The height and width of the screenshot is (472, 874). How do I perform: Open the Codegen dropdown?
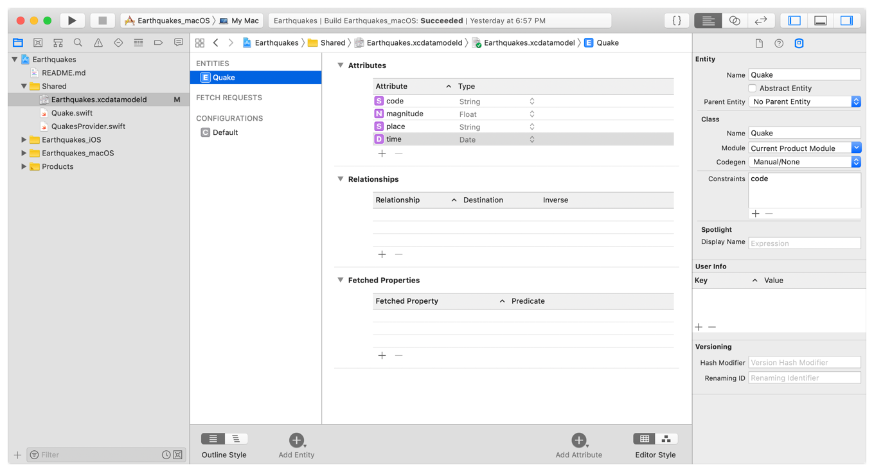pyautogui.click(x=804, y=162)
